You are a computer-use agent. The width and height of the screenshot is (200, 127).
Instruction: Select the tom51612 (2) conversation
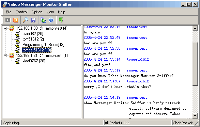tap(33, 39)
